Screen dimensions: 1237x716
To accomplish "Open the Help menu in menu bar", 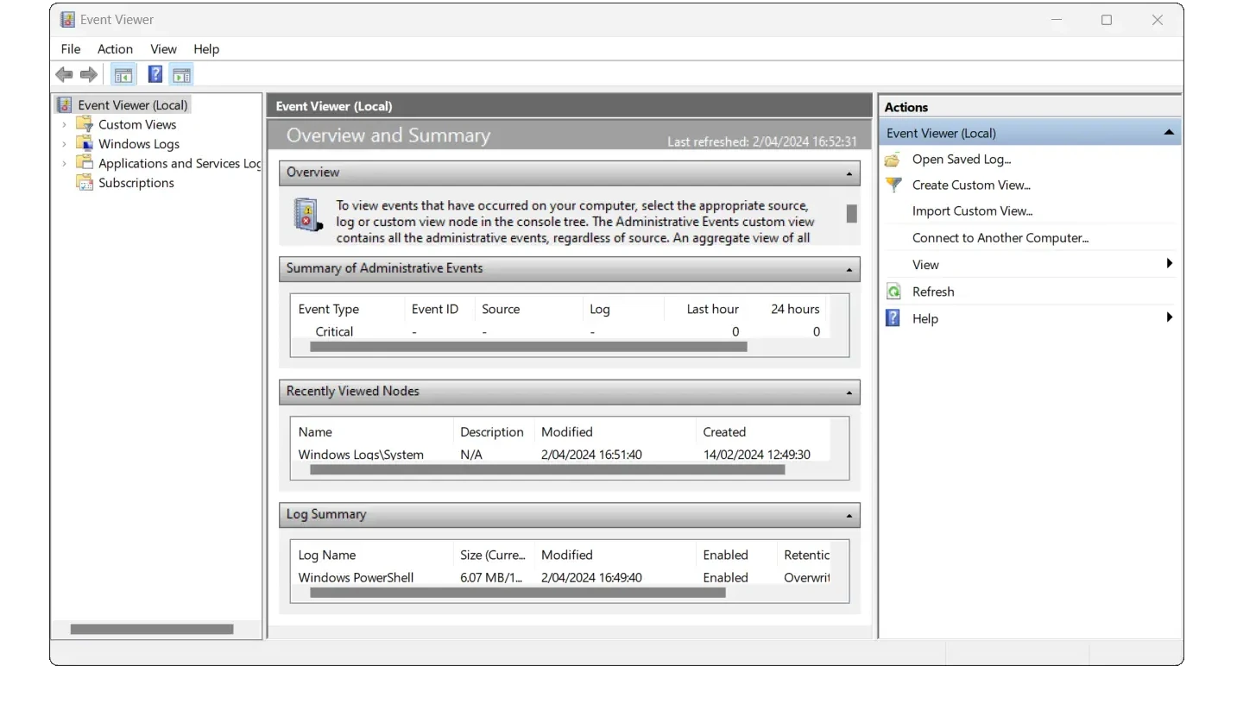I will [x=206, y=49].
